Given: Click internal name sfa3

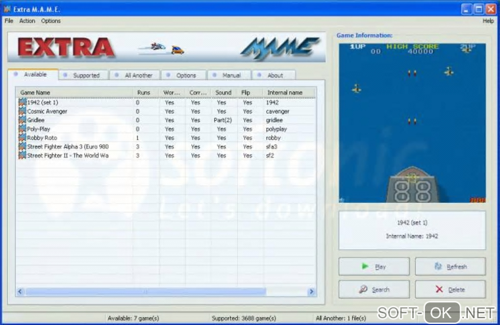Looking at the screenshot, I should (x=272, y=147).
